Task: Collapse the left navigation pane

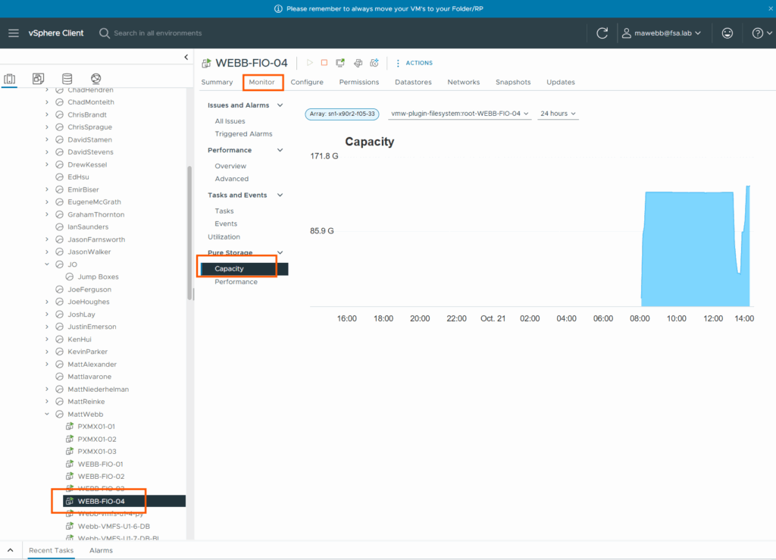Action: click(186, 58)
